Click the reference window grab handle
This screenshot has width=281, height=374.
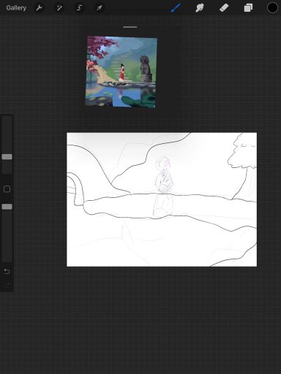(130, 27)
